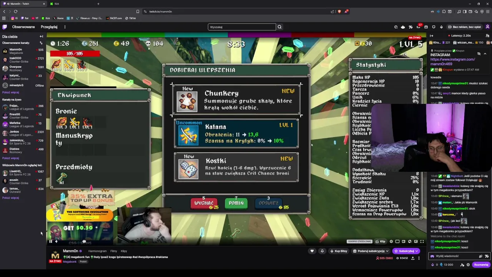Open the three-dot menu beside Przeglądaj
This screenshot has width=492, height=277.
click(65, 27)
